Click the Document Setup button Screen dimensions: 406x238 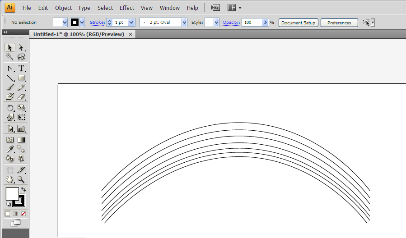point(298,23)
